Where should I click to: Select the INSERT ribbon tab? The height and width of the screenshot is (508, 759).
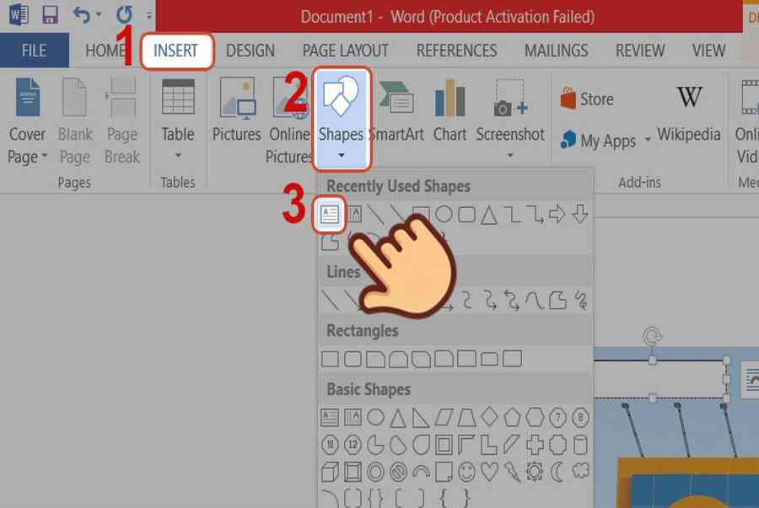[x=176, y=51]
